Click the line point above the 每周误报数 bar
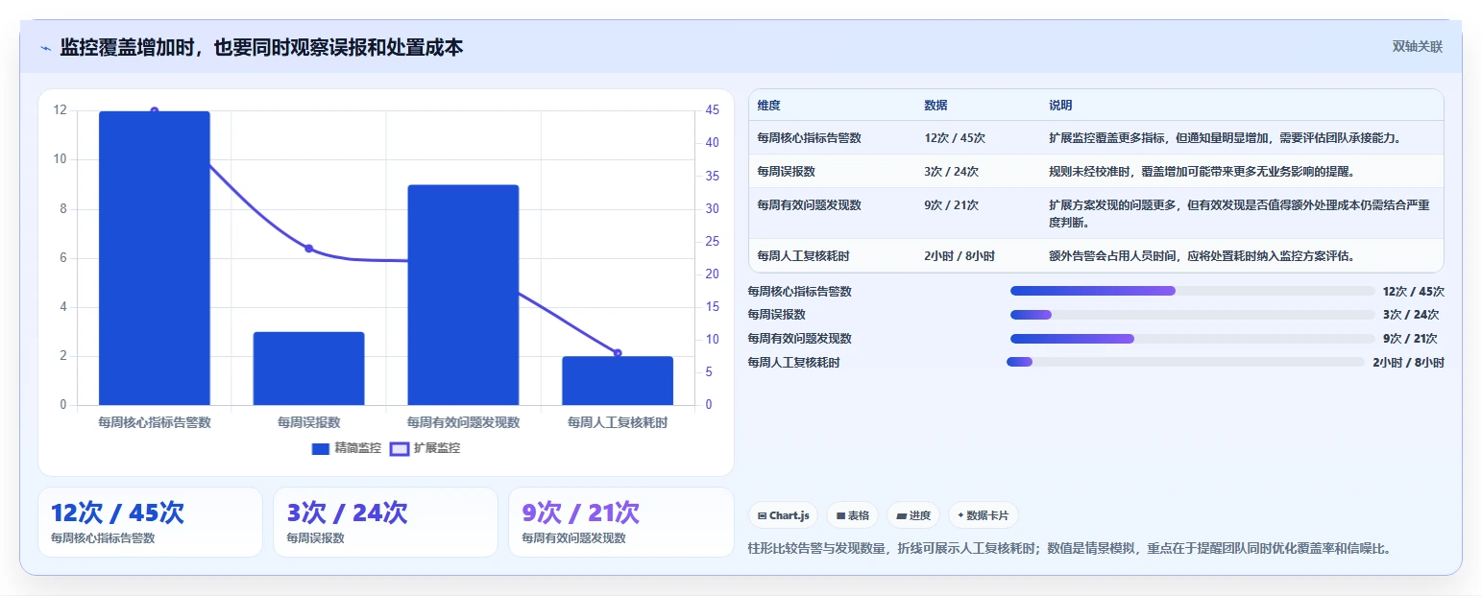The width and height of the screenshot is (1482, 596). click(x=309, y=249)
